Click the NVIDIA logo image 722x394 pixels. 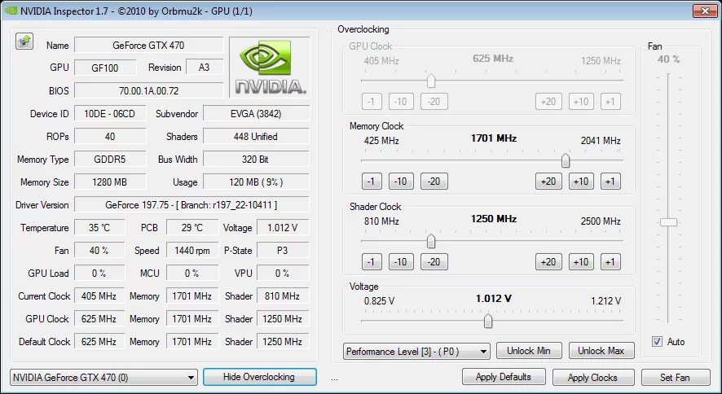tap(270, 67)
